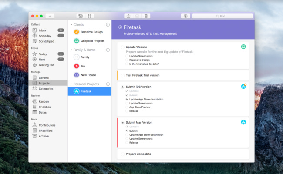This screenshot has width=283, height=174.
Task: Open the Archive section icon
Action: tap(34, 136)
